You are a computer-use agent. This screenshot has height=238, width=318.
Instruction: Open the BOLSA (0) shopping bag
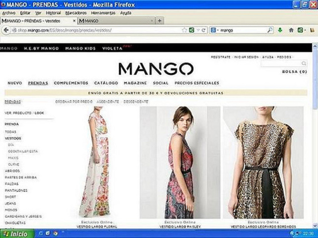coord(295,71)
